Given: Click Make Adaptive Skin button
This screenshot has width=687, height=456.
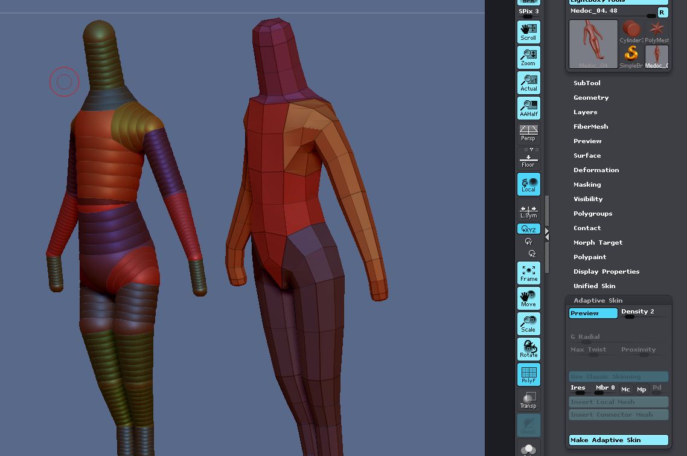Looking at the screenshot, I should (619, 440).
